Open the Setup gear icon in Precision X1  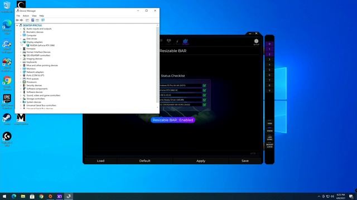pos(256,42)
